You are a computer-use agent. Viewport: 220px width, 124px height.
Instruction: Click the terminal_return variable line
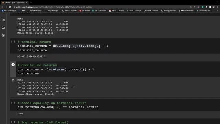point(32,50)
